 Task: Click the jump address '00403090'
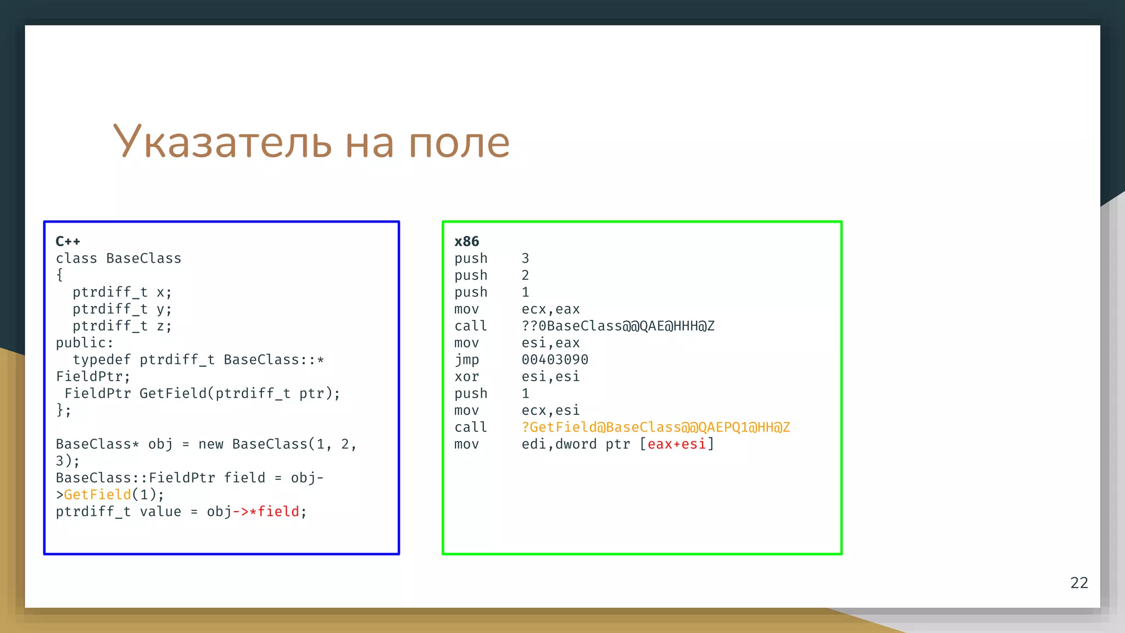point(555,360)
